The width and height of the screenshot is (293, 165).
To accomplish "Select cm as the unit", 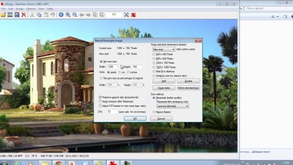I will [120, 72].
